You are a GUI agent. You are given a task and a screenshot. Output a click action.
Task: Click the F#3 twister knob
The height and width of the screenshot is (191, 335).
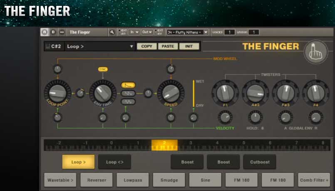point(285,93)
